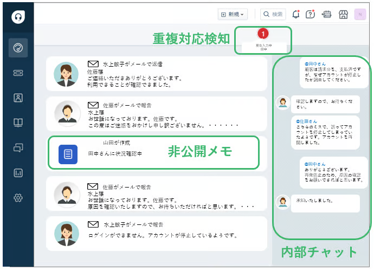Open the settings gear in sidebar

click(18, 198)
